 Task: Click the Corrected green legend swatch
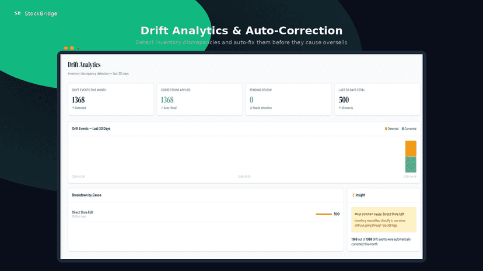tap(403, 129)
